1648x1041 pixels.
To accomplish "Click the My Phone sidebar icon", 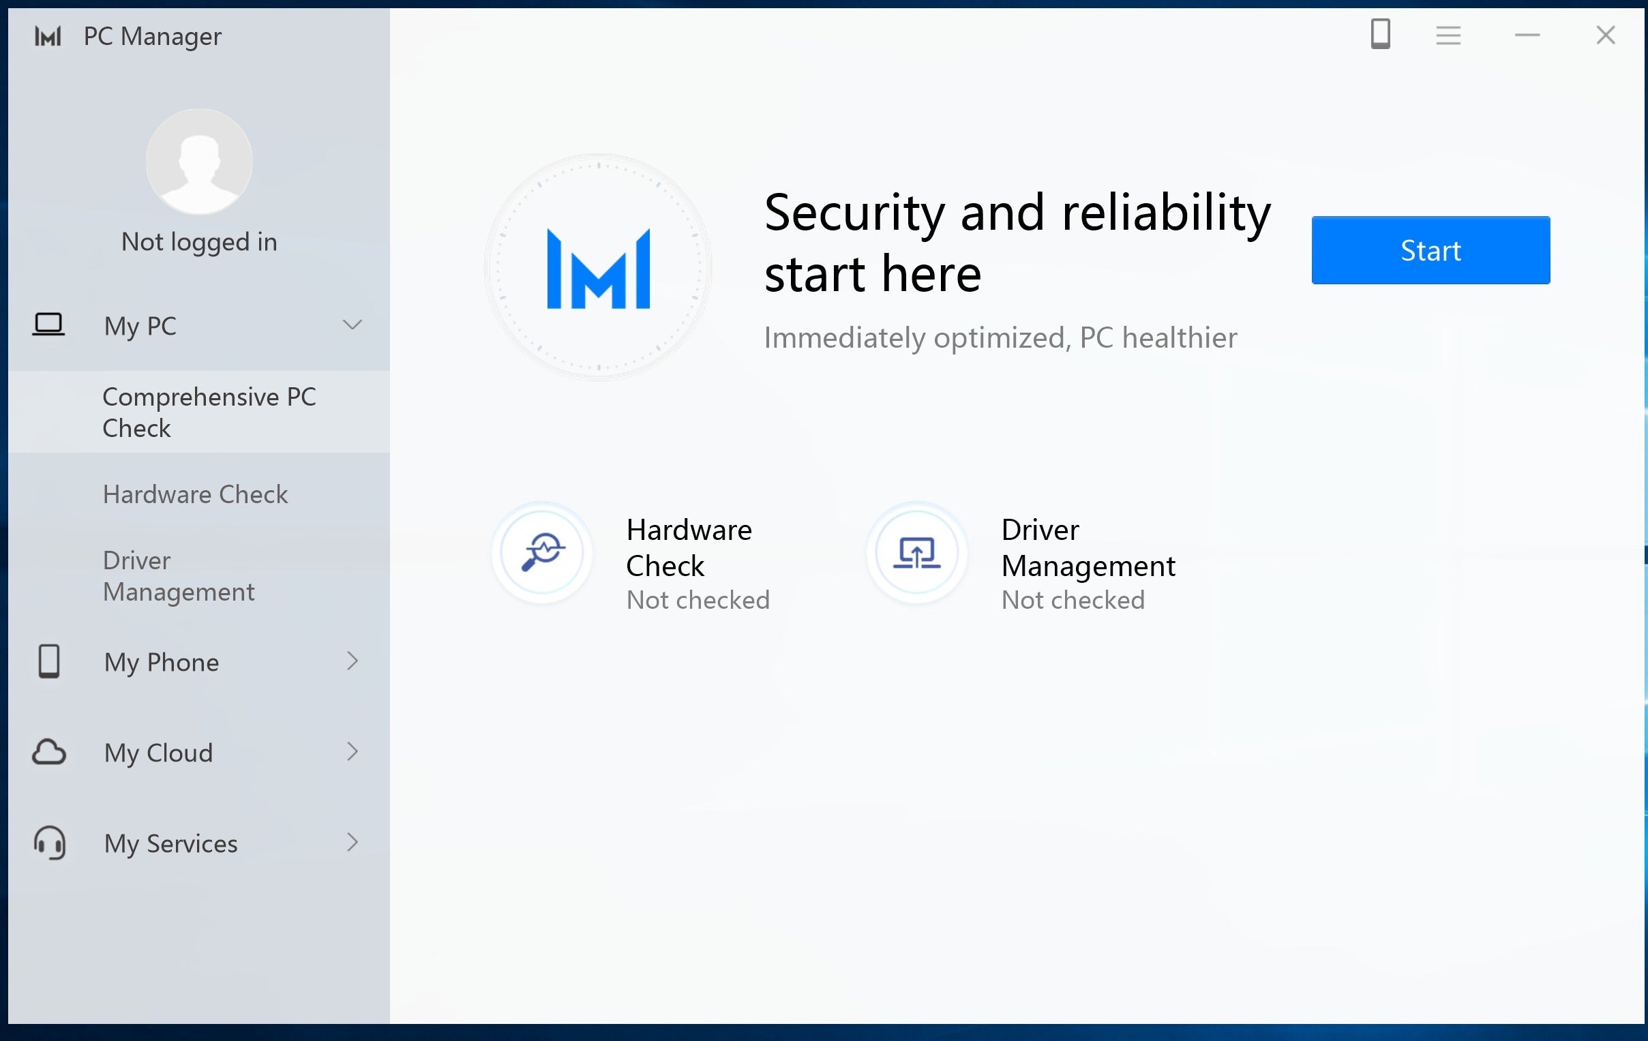I will click(x=48, y=662).
